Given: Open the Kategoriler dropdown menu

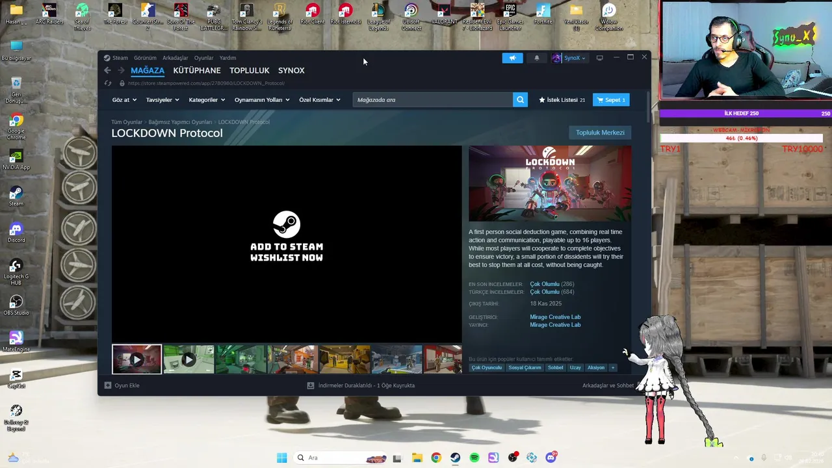Looking at the screenshot, I should 207,99.
